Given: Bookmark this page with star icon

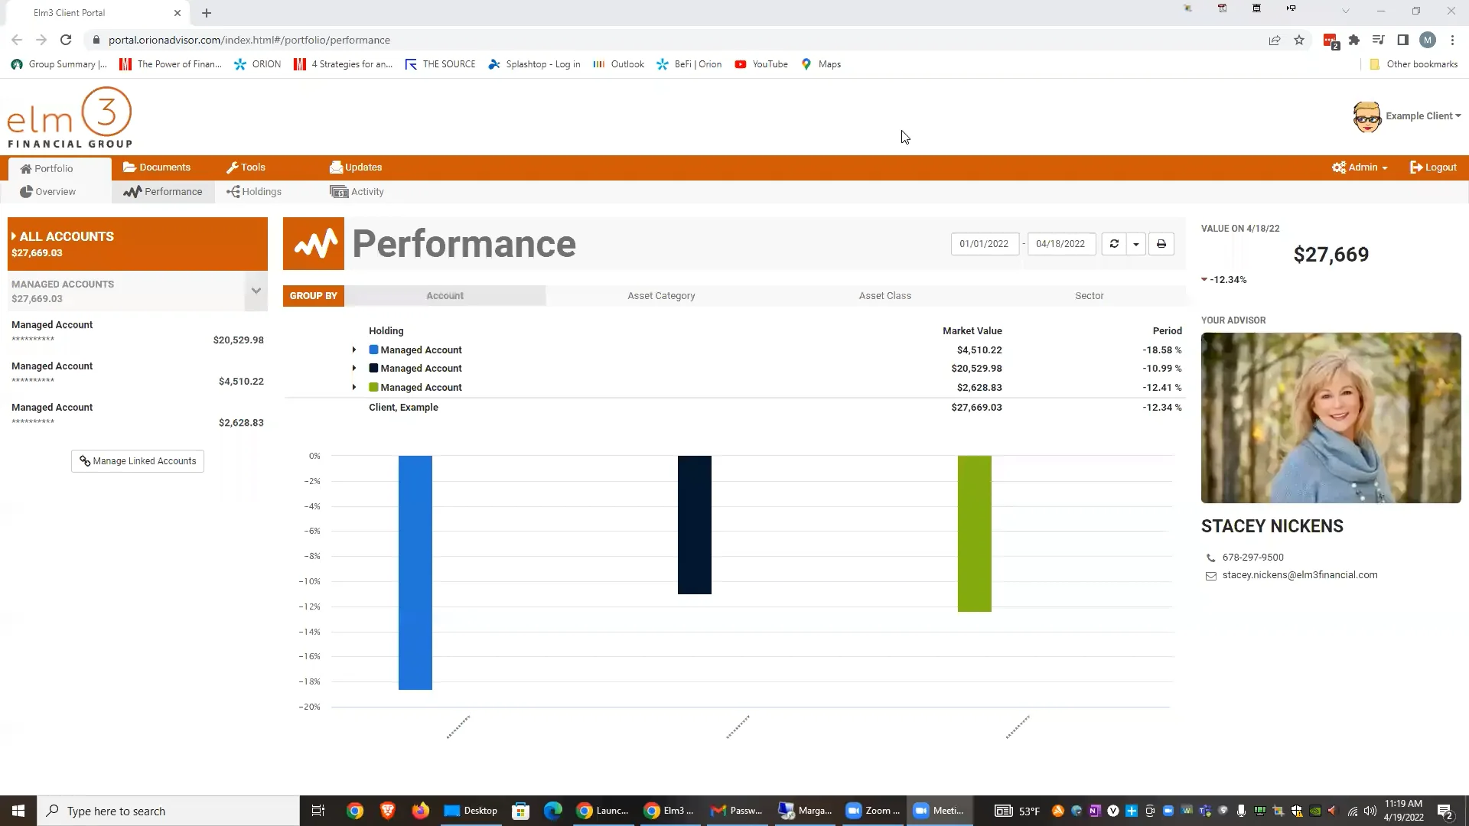Looking at the screenshot, I should point(1299,40).
